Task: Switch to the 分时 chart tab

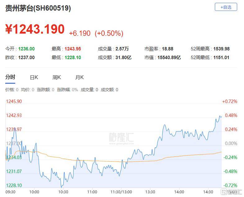Action: coord(10,77)
